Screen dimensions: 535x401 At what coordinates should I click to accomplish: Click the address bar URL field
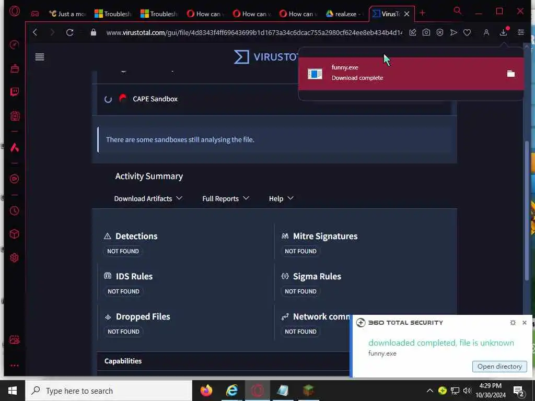(x=254, y=33)
